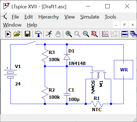Open a file with the folder icon
The height and width of the screenshot is (122, 137).
tap(17, 34)
